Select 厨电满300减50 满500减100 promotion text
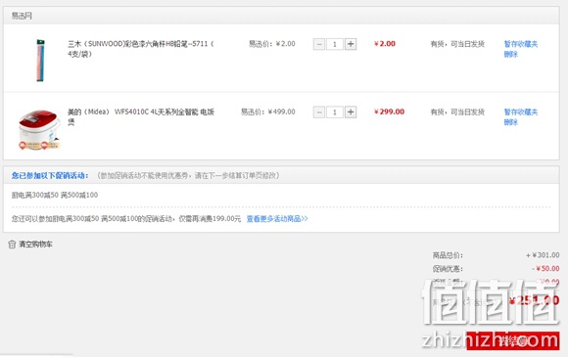Image resolution: width=568 pixels, height=357 pixels. click(x=55, y=195)
